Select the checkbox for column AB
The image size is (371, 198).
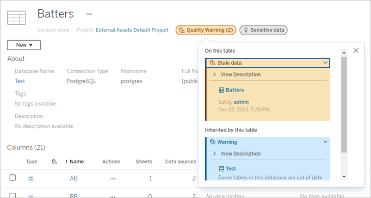point(13,178)
